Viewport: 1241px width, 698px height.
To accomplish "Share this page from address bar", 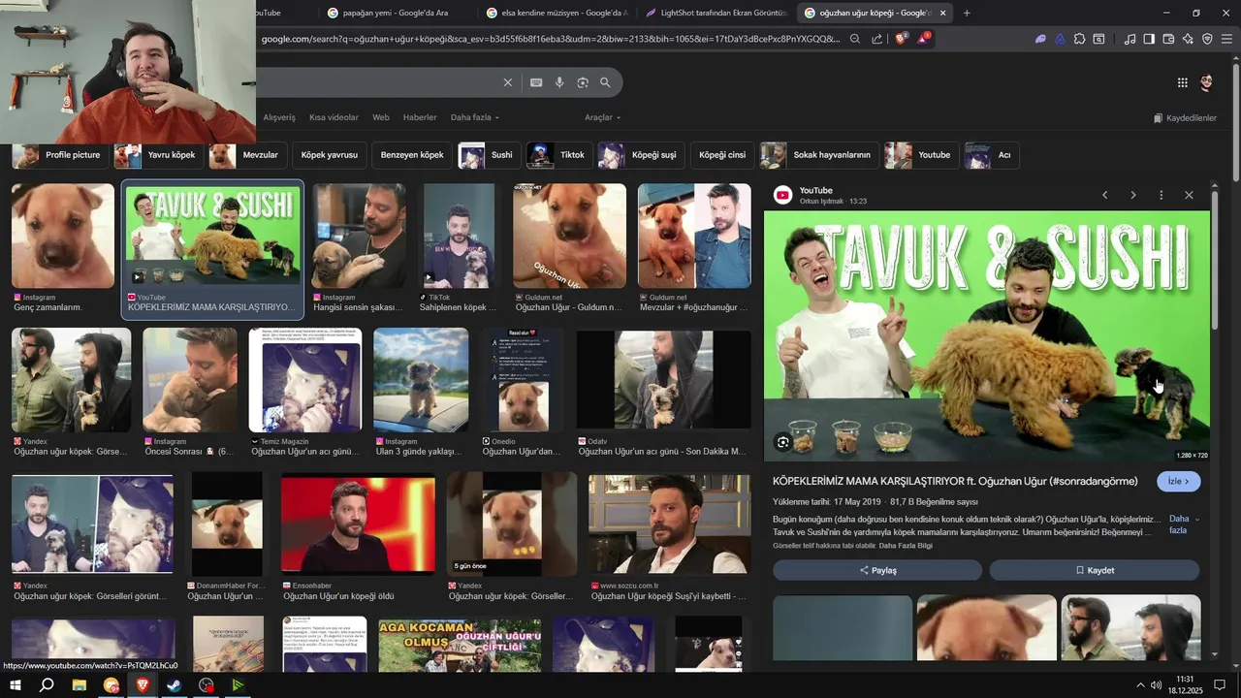I will point(877,39).
